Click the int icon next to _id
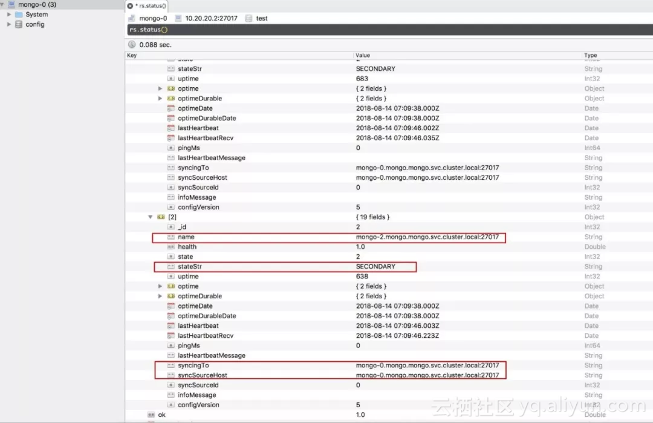The width and height of the screenshot is (653, 423). point(171,227)
